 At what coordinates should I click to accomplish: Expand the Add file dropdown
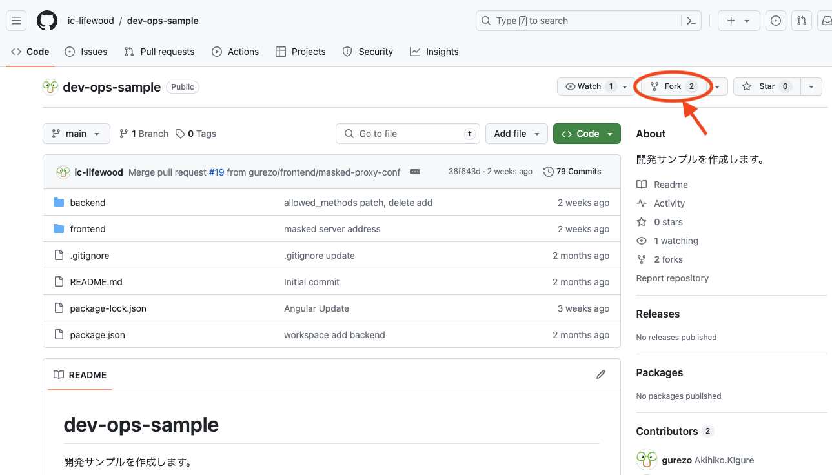[516, 134]
